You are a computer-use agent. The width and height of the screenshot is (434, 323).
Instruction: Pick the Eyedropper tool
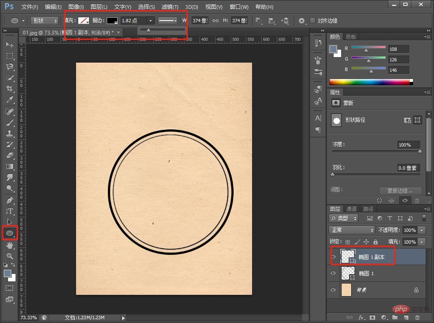coord(10,100)
